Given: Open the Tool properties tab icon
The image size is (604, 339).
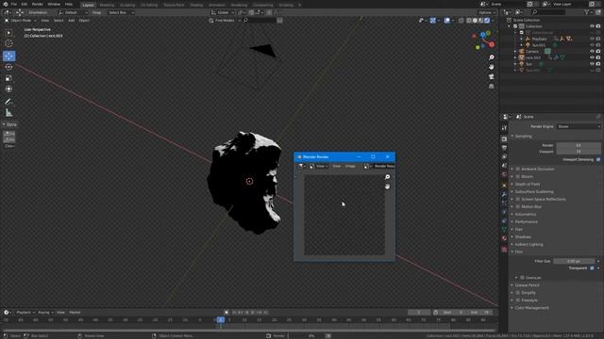Looking at the screenshot, I should coord(504,128).
